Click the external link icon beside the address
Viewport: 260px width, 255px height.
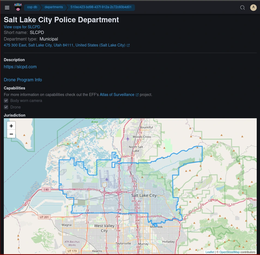(128, 45)
